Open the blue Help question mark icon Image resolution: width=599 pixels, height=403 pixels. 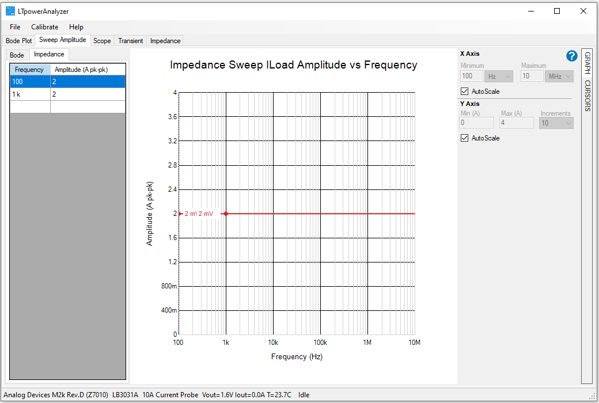pyautogui.click(x=571, y=56)
